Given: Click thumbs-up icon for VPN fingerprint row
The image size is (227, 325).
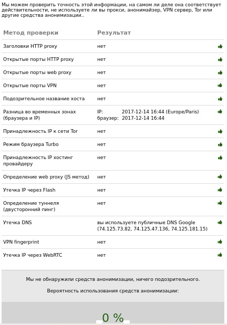Looking at the screenshot, I should coord(220,242).
